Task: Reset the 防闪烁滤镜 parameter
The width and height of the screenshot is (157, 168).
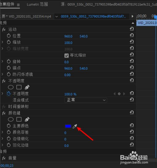Action: click(x=132, y=74)
